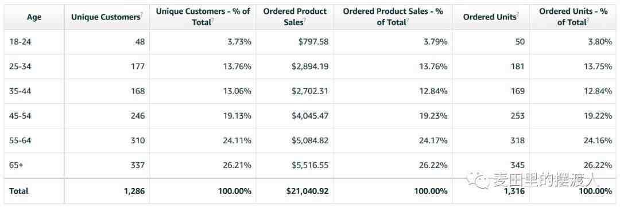Viewport: 620px width, 207px height.
Task: Click the Unique Customers column header
Action: (x=106, y=17)
